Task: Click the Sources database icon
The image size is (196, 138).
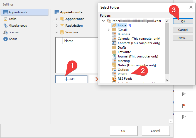Action: (62, 32)
